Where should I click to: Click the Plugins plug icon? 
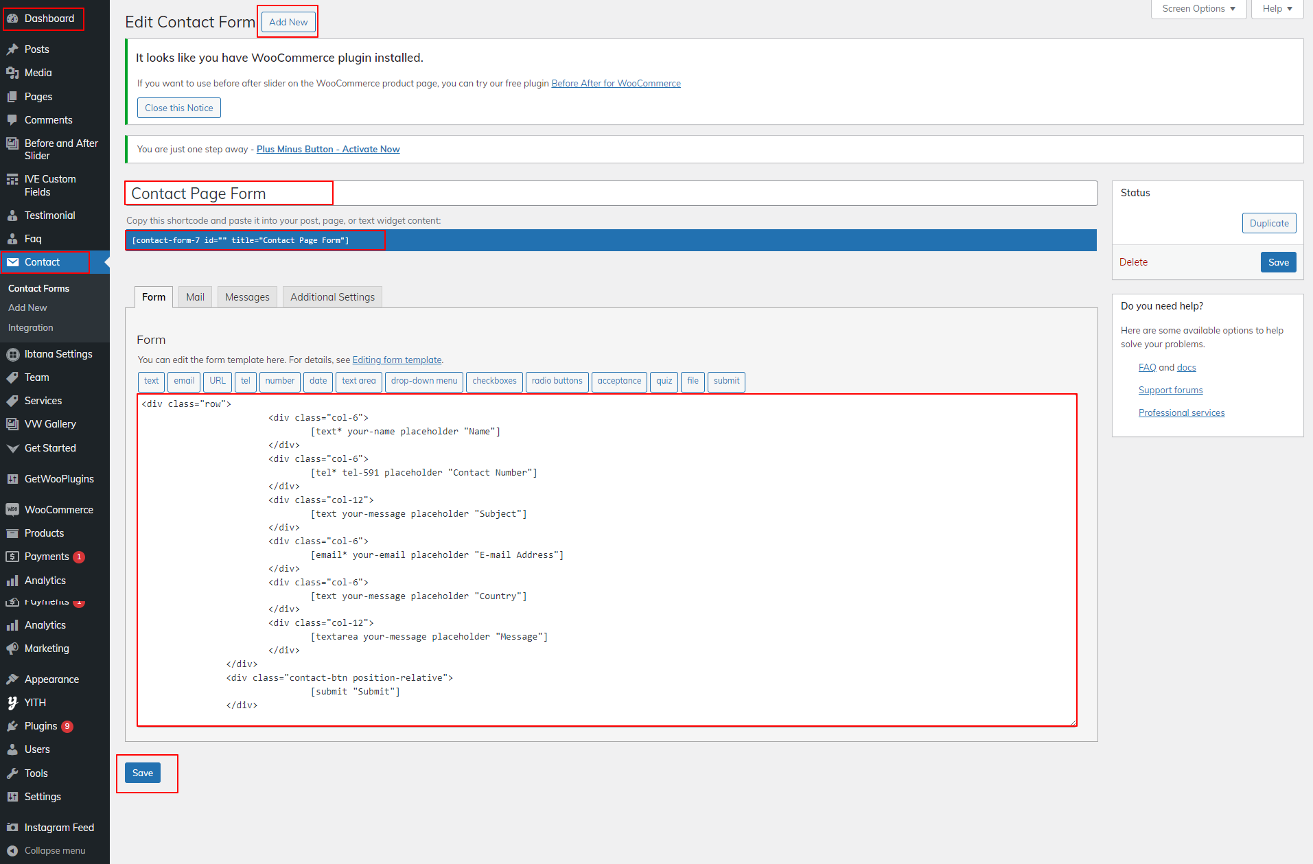[x=12, y=726]
